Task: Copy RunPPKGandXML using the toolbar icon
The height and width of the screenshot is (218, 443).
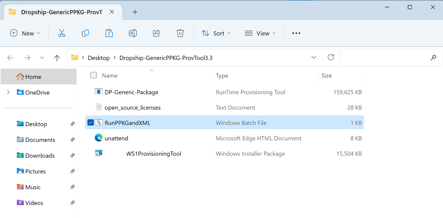Action: pyautogui.click(x=85, y=33)
